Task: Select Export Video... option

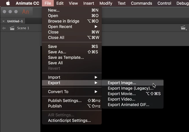Action: pyautogui.click(x=133, y=99)
